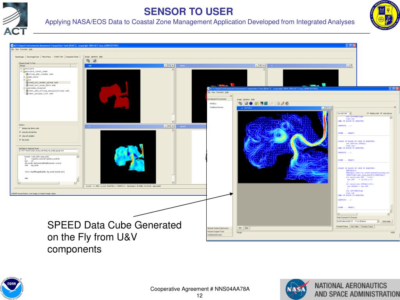Click the yellow-green colormap icon in the front toolbar
This screenshot has height=300, width=400.
pos(257,103)
